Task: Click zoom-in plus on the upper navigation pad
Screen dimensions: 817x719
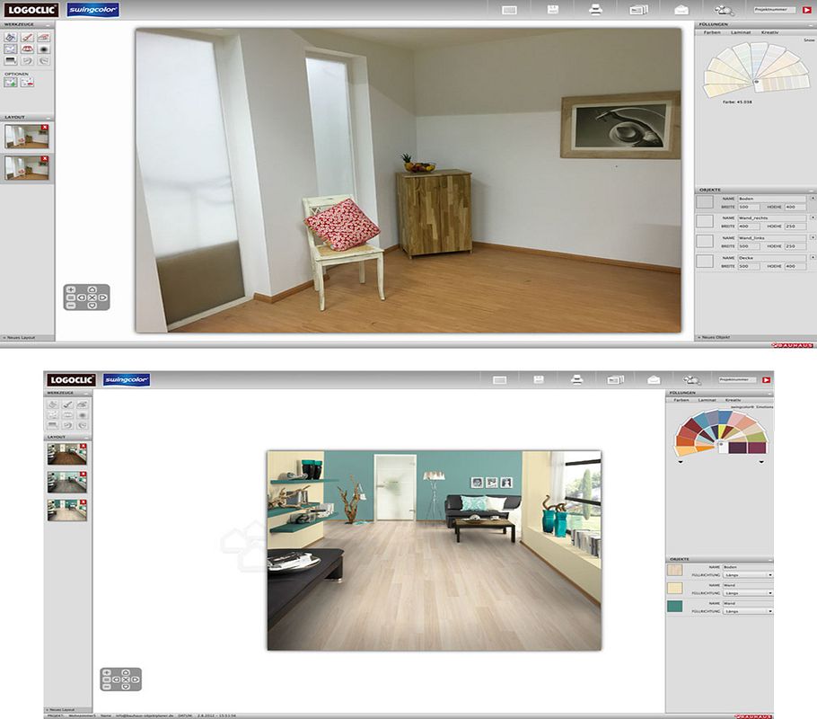Action: pyautogui.click(x=71, y=289)
